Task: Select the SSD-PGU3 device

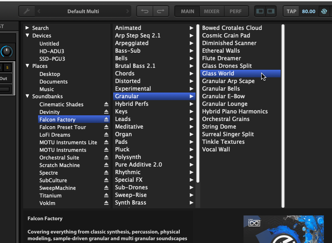Action: [52, 59]
